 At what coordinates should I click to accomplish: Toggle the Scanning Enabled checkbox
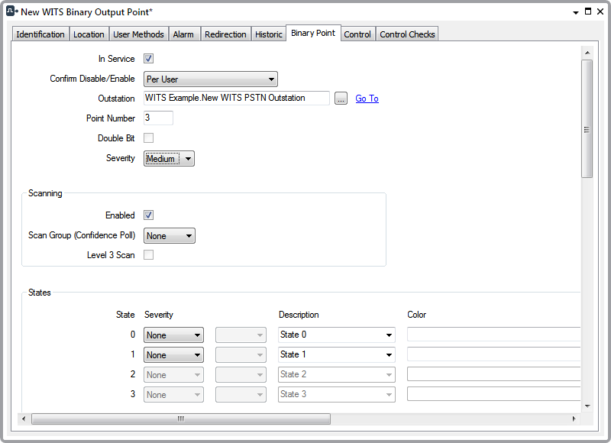point(148,215)
